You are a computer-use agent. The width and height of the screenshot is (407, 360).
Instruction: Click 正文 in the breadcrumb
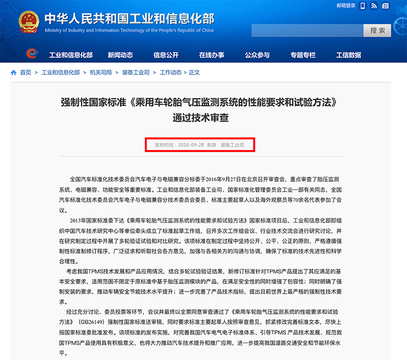point(194,72)
